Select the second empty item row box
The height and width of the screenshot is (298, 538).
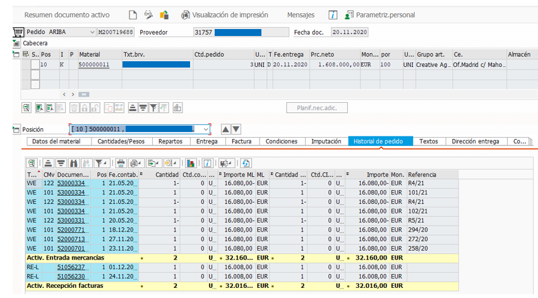[x=35, y=85]
